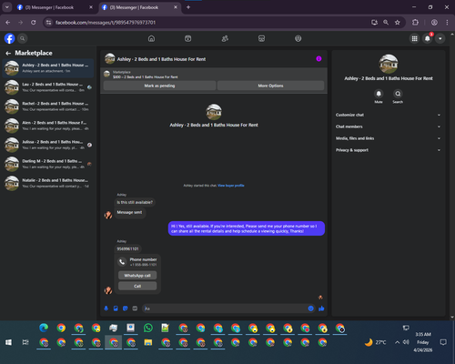This screenshot has height=364, width=455.
Task: Choose a GIF icon in composer
Action: coord(135,308)
